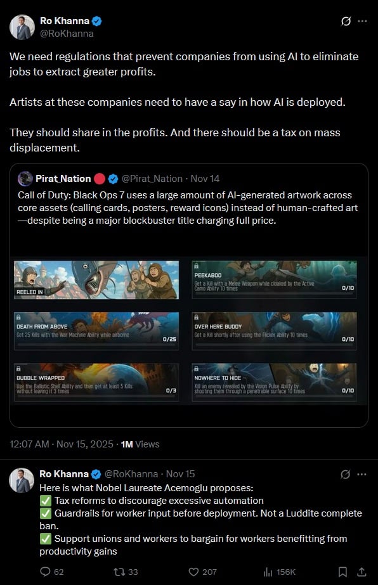Viewport: 378px width, 585px height.
Task: View analytics showing 156K views
Action: [x=280, y=572]
